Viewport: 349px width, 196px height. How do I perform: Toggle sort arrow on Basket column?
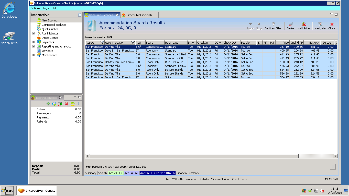click(319, 43)
